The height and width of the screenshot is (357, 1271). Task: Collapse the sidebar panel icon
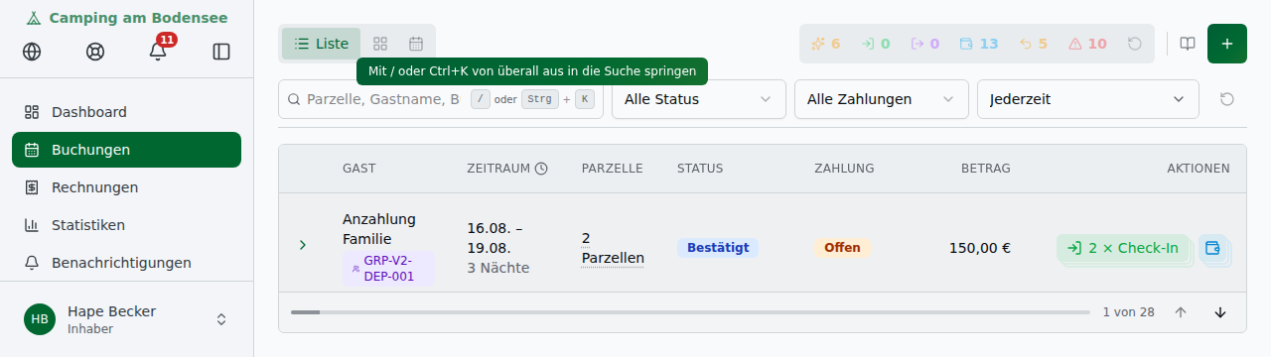[221, 52]
